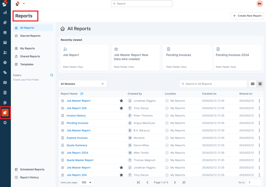The image size is (266, 187).
Task: Go to next page of reports
Action: click(175, 182)
